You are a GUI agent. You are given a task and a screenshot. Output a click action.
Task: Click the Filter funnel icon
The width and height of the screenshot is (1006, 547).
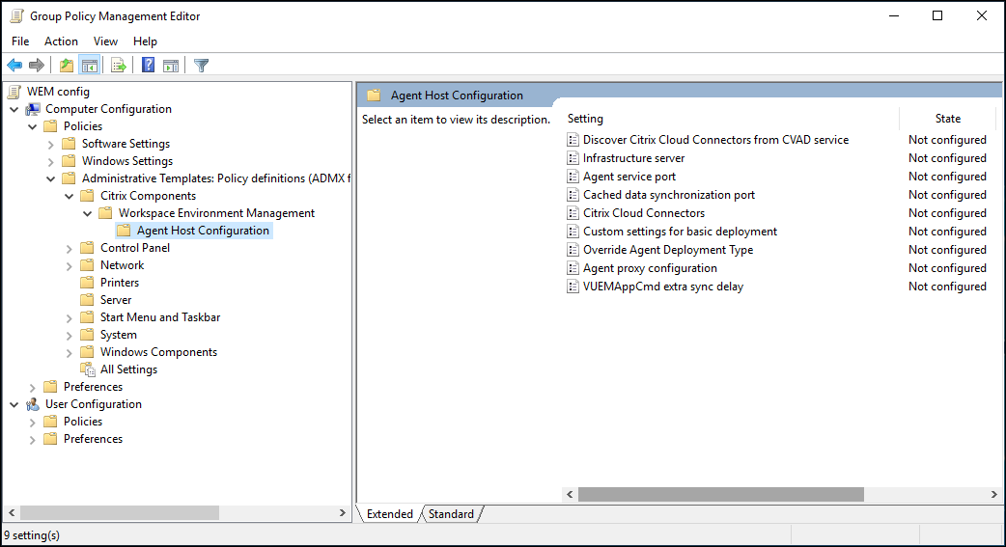coord(201,66)
